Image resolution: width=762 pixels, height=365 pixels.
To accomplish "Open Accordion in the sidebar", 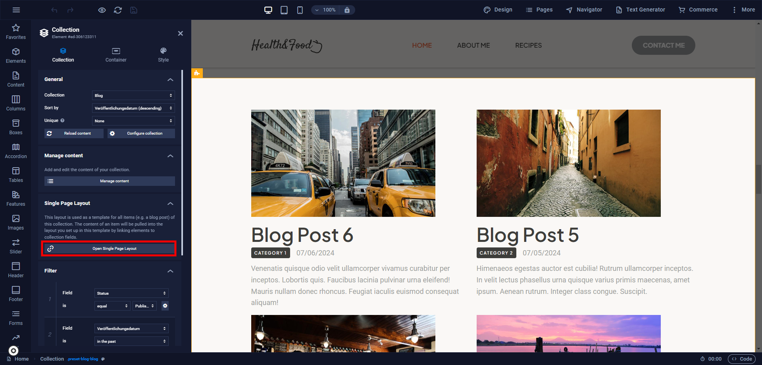I will pyautogui.click(x=16, y=151).
